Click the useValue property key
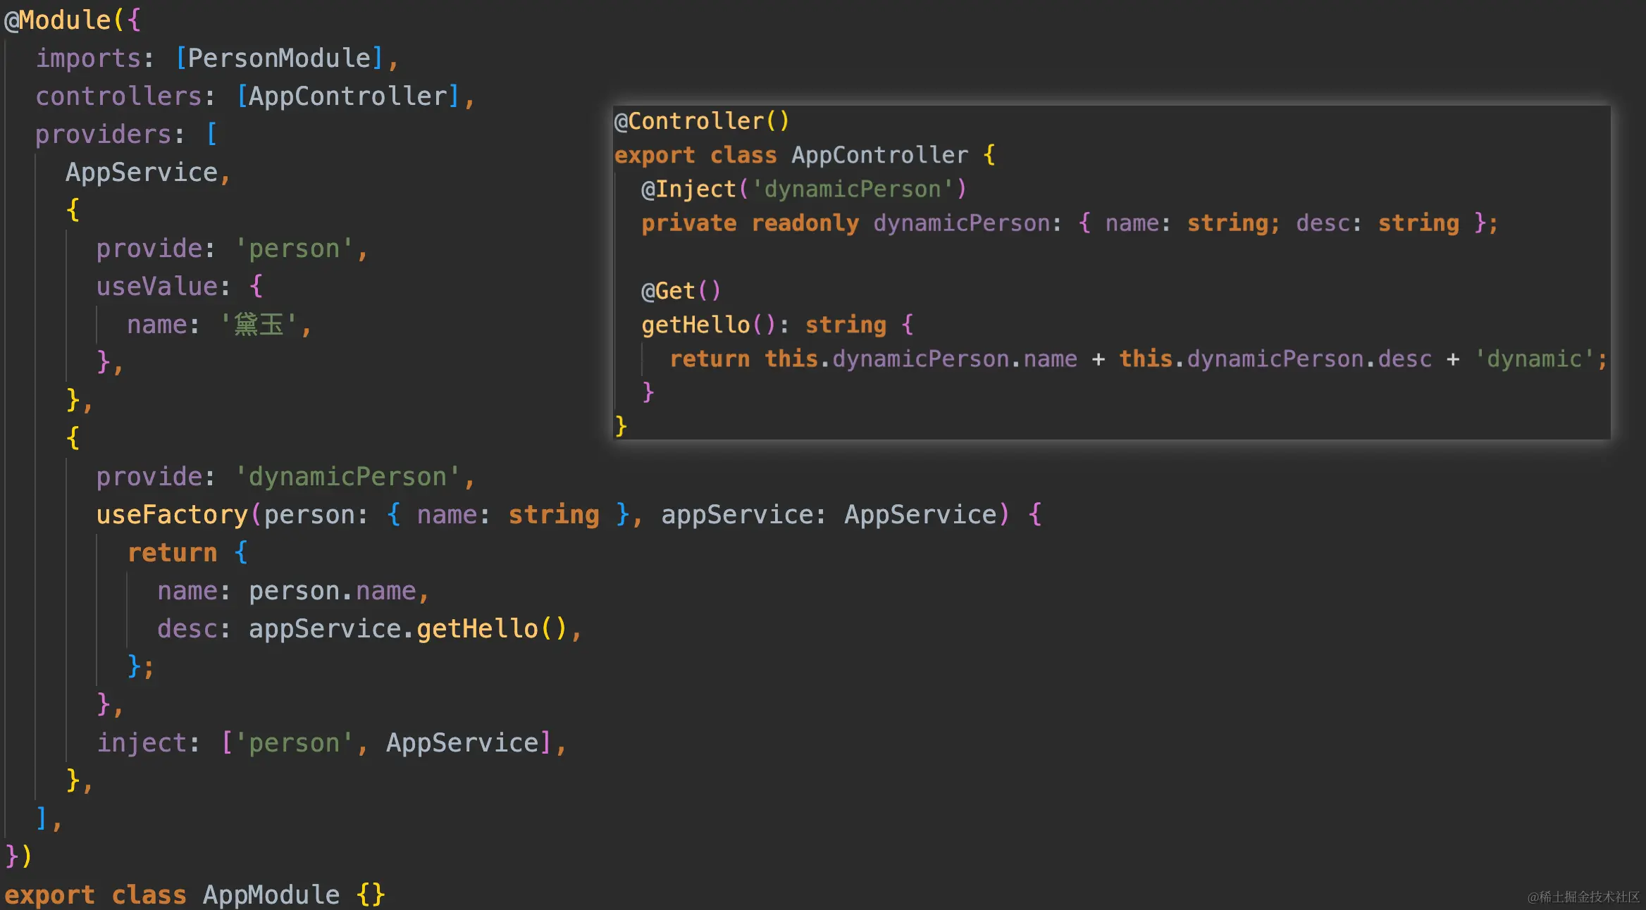Image resolution: width=1646 pixels, height=910 pixels. click(x=157, y=286)
